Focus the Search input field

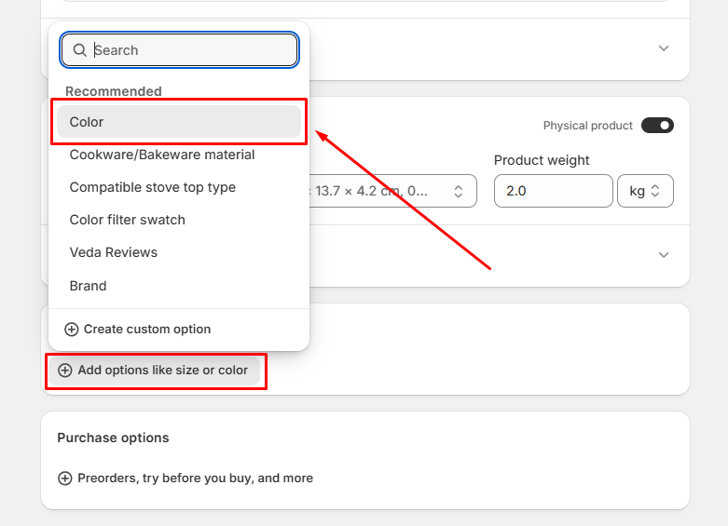click(x=191, y=50)
